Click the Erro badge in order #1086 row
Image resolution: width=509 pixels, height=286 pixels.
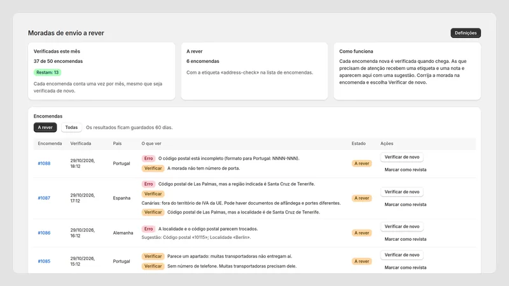[148, 229]
